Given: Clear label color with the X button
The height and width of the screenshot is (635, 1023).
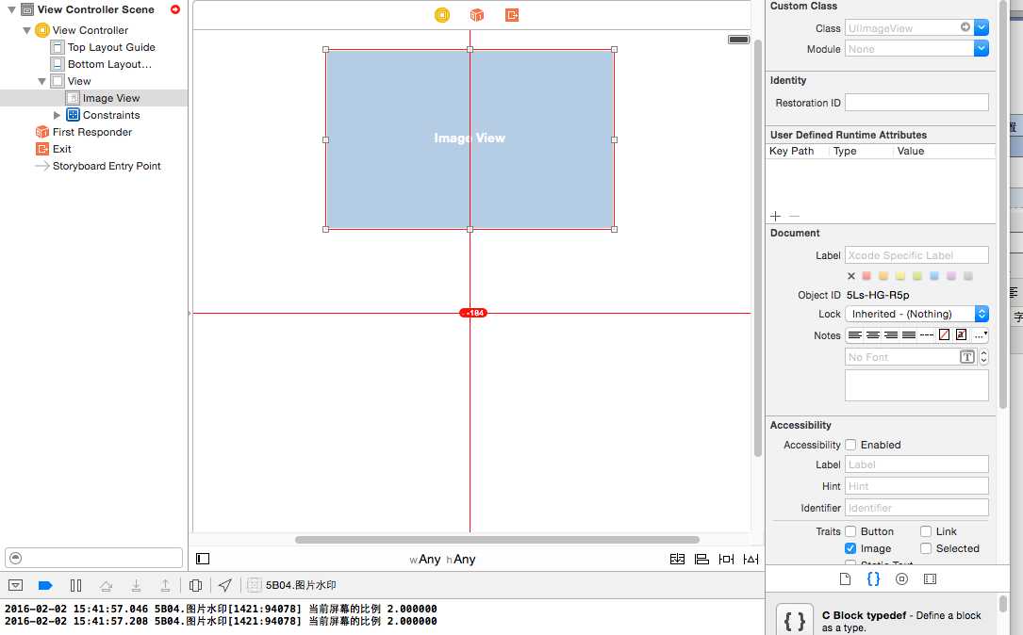Looking at the screenshot, I should pyautogui.click(x=850, y=276).
